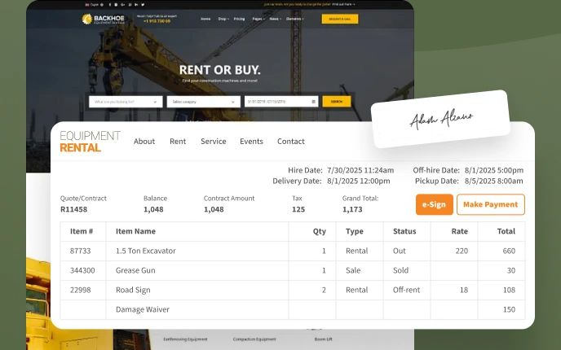561x350 pixels.
Task: Click the rate value 220
Action: [462, 251]
